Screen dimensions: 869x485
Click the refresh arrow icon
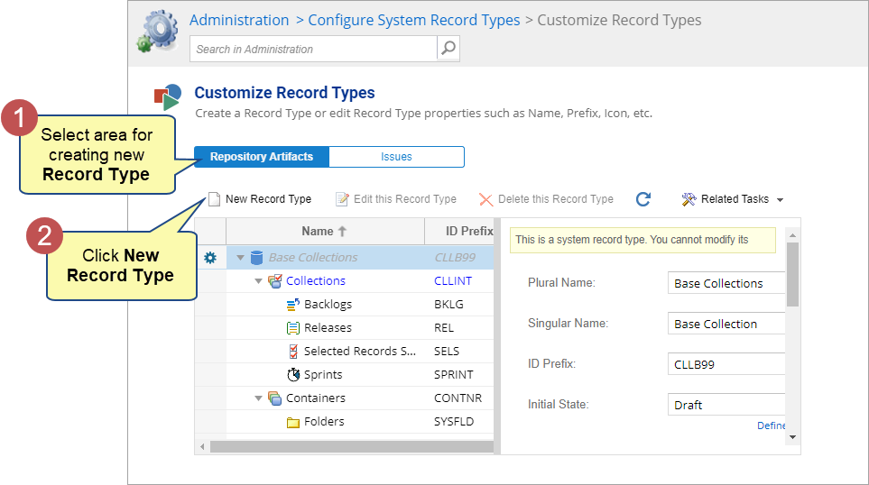click(643, 199)
